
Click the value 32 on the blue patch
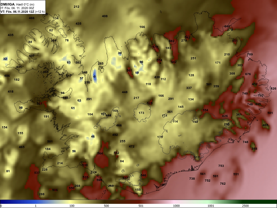5,59
